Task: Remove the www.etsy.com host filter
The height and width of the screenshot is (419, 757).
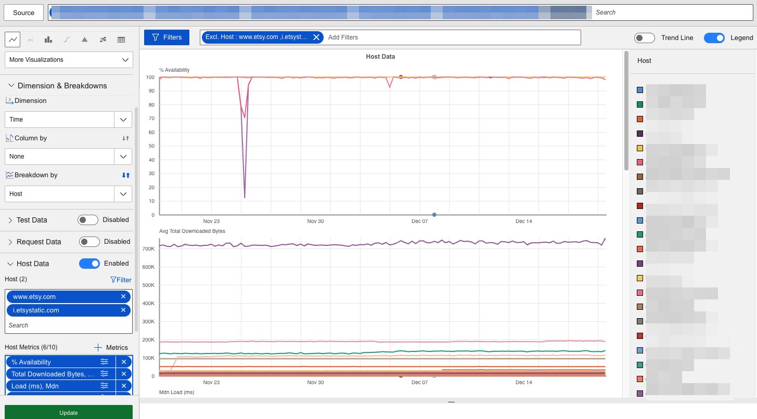Action: [123, 296]
